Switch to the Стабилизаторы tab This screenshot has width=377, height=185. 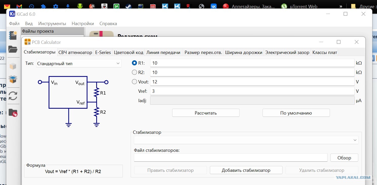coord(39,52)
